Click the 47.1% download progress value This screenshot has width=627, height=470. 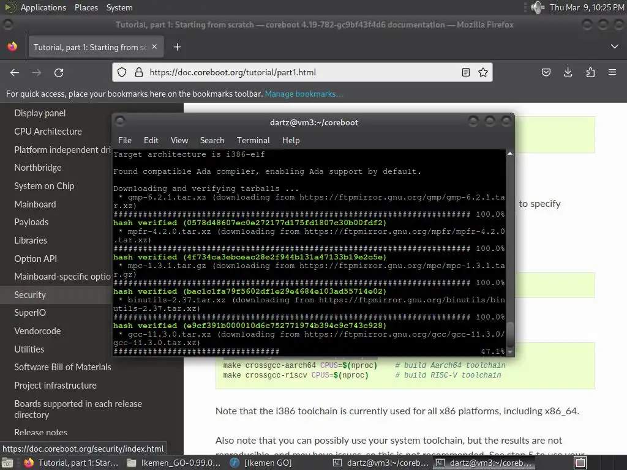pyautogui.click(x=493, y=351)
